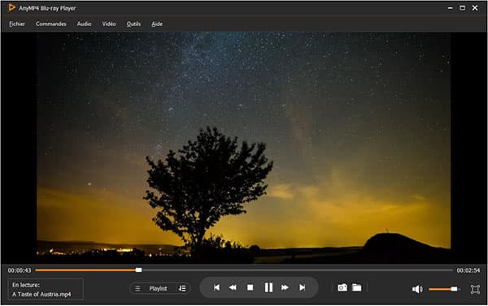Expand the Audio menu
Screen dimensions: 488x306
(84, 24)
